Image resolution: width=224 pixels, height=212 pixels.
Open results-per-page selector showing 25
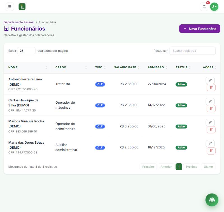coord(26,51)
